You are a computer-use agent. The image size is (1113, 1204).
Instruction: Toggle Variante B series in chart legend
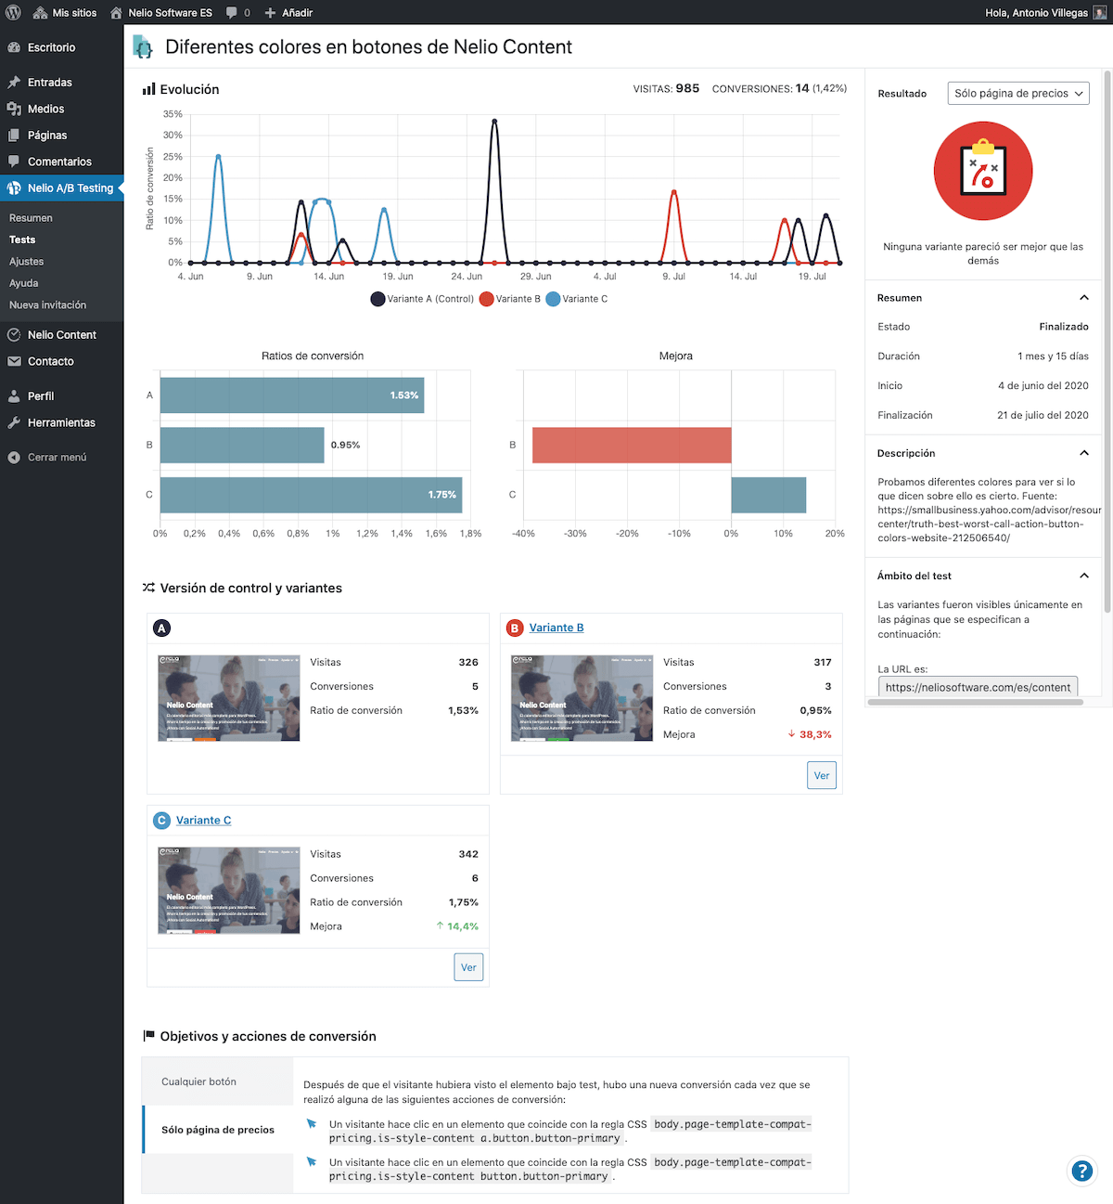pos(510,299)
